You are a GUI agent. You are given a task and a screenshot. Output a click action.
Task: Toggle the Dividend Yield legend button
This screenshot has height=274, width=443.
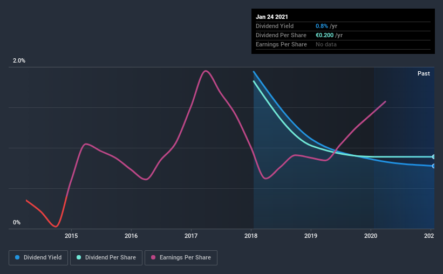point(38,258)
